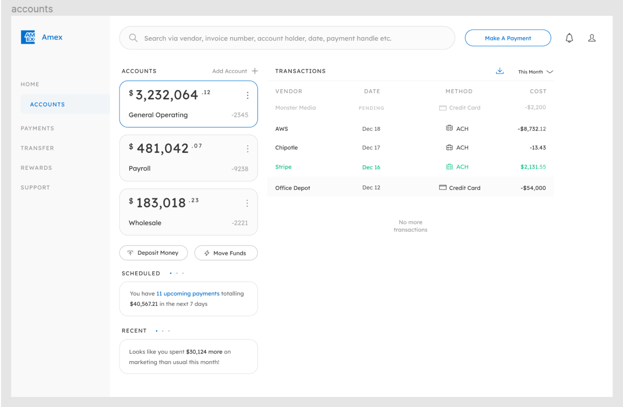623x407 pixels.
Task: Click the Stripe vendor name
Action: click(283, 167)
